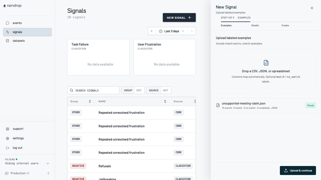
Task: Click the Signals page heading
Action: 77,11
